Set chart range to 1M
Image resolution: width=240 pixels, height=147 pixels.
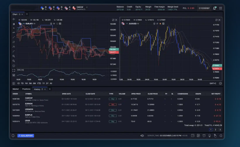26,83
